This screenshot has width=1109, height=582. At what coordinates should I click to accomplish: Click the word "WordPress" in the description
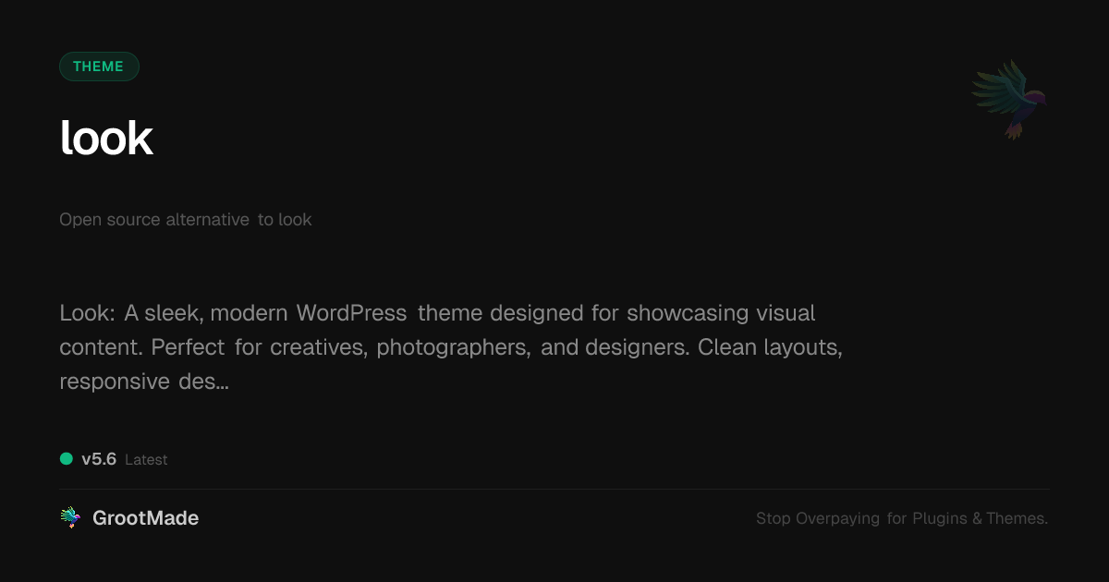coord(351,313)
